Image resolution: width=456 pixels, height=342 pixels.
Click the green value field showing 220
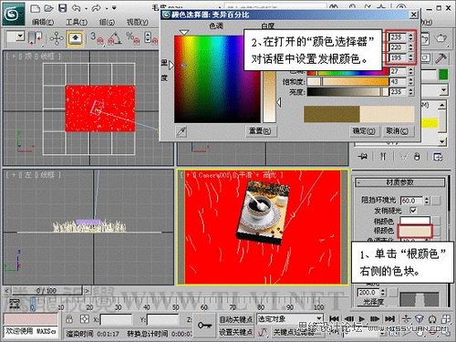(398, 47)
